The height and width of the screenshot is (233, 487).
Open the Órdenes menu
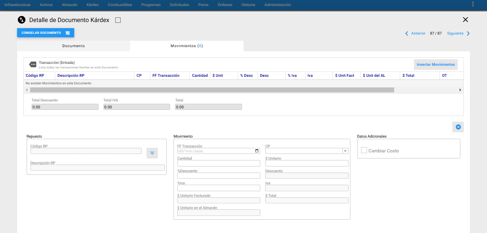click(225, 5)
